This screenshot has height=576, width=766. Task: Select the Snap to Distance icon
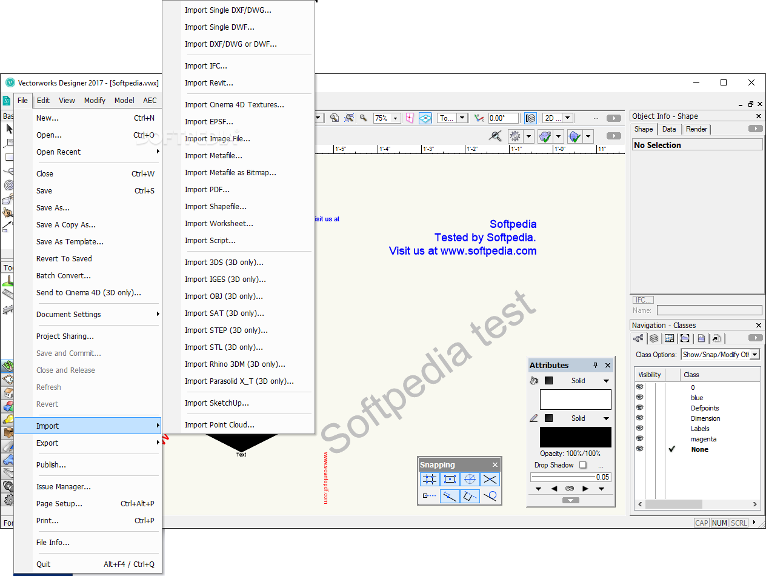point(450,496)
